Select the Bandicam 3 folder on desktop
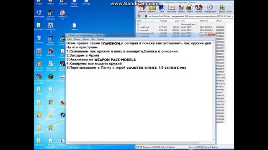268x150 pixels. tap(39, 27)
